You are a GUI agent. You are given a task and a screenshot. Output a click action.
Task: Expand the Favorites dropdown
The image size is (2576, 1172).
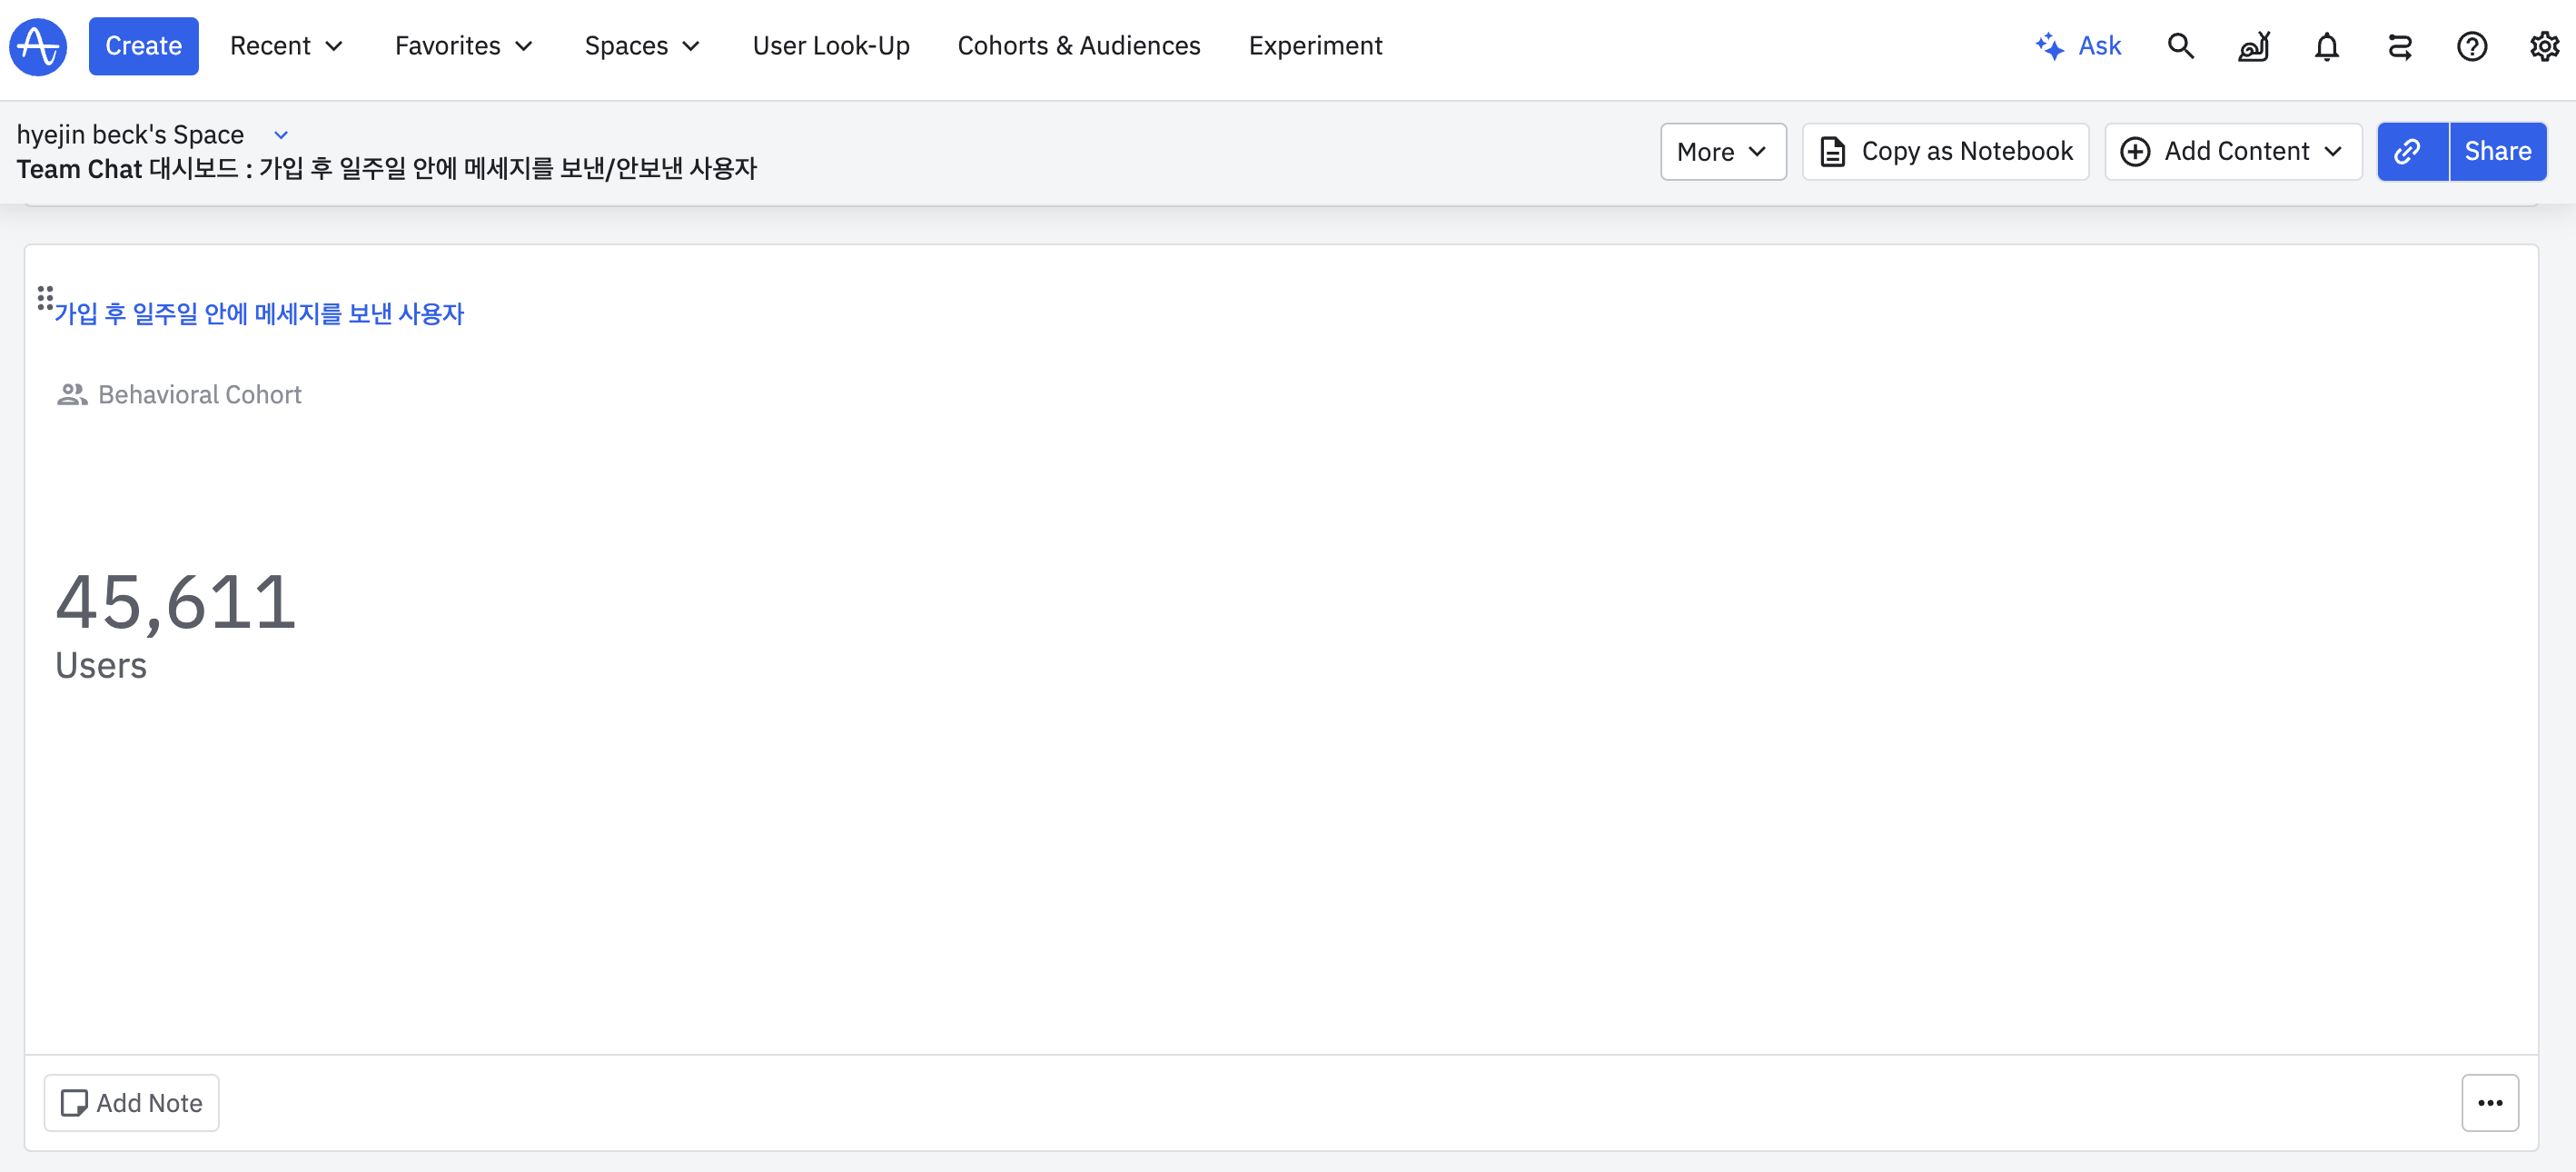(464, 46)
